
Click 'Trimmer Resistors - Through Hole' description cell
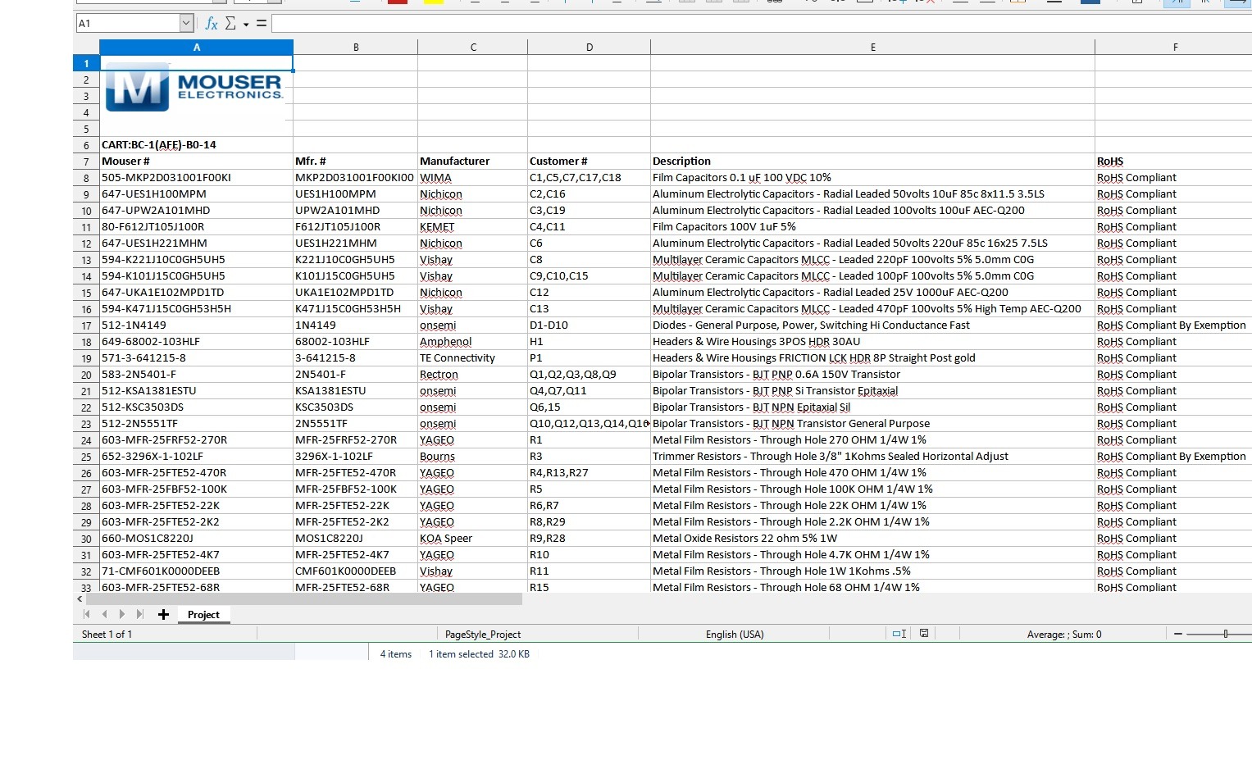click(873, 457)
